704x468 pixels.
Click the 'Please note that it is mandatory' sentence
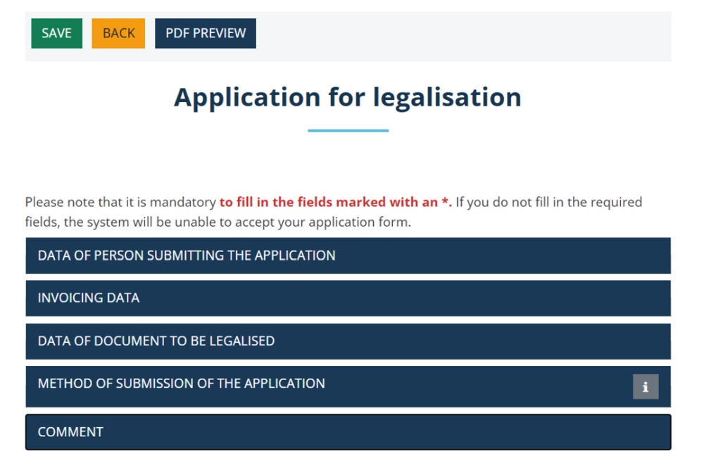coord(121,202)
